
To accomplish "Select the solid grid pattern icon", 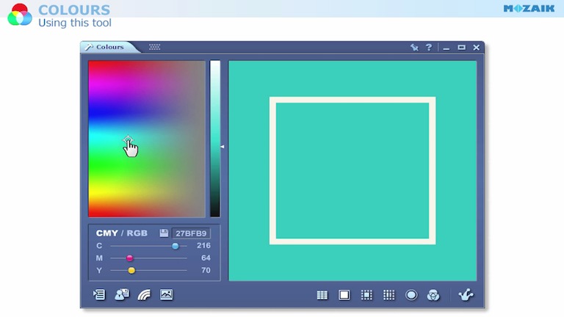I will click(x=322, y=295).
